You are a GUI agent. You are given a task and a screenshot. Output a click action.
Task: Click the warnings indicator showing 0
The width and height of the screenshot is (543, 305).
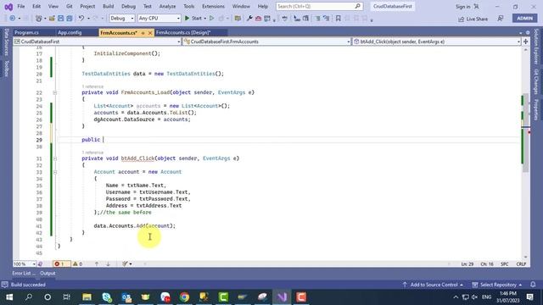click(77, 263)
